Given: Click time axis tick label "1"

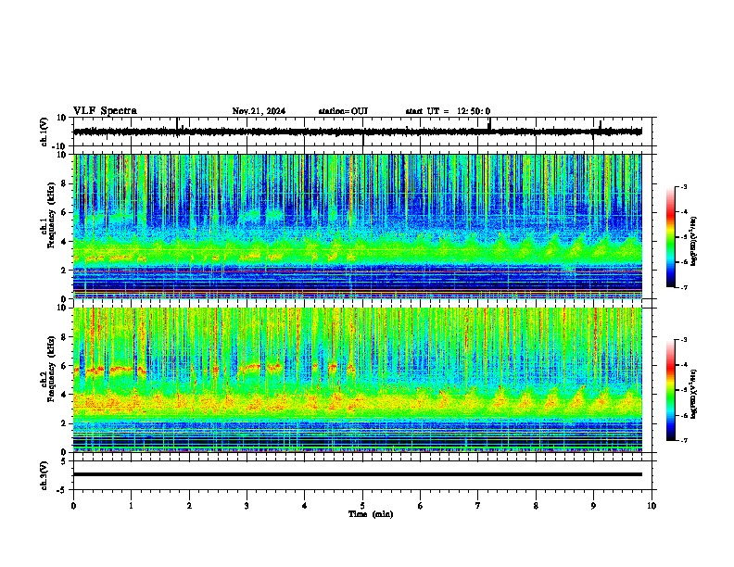Looking at the screenshot, I should [x=131, y=506].
